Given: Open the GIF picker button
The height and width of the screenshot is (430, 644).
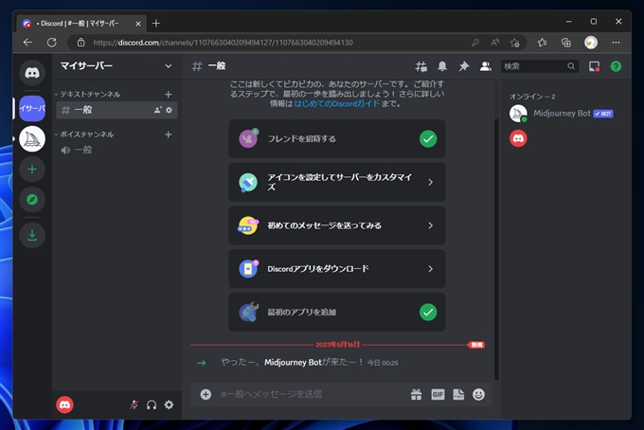Looking at the screenshot, I should pos(438,394).
